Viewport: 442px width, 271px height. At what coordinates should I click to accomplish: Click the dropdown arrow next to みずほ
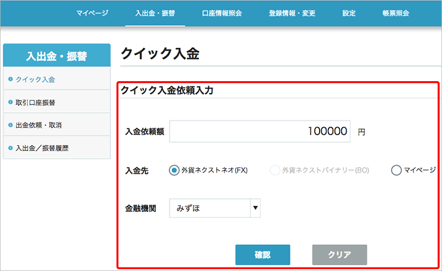[255, 208]
